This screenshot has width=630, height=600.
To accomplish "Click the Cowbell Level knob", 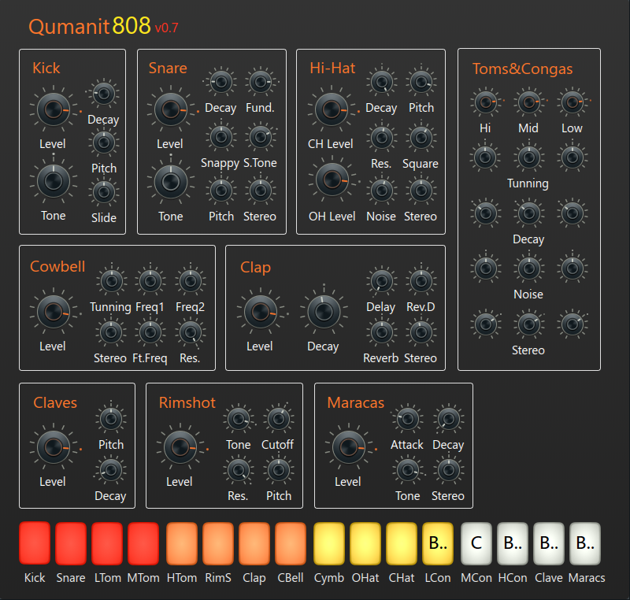I will tap(53, 312).
